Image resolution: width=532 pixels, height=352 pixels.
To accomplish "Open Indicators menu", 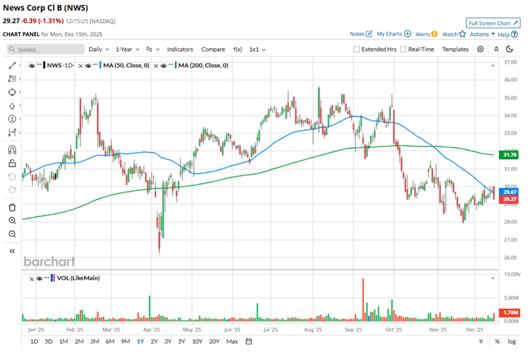I will (180, 49).
